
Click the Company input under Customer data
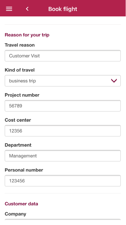point(63,219)
